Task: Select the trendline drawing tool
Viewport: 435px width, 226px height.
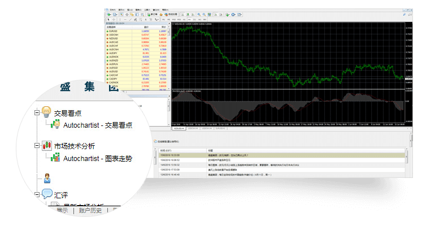Action: 130,19
